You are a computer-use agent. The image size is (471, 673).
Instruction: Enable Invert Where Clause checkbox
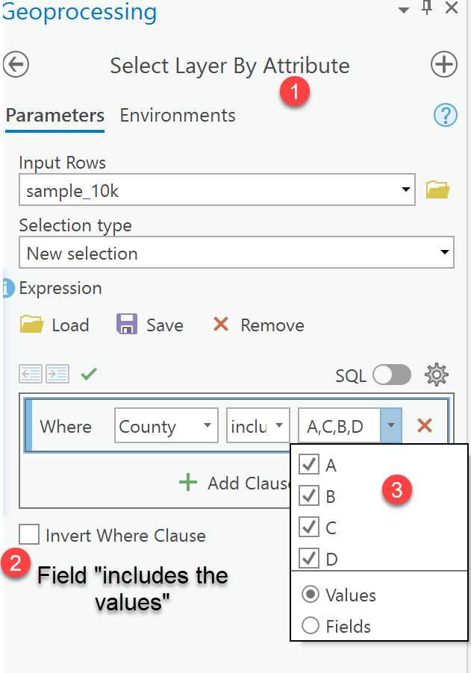[x=30, y=535]
